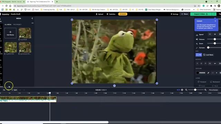Screen dimensions: 221x124
Task: Click the Kermit video on the canvas
Action: coord(114,51)
